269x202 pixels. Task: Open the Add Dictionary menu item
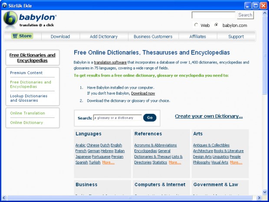104,36
